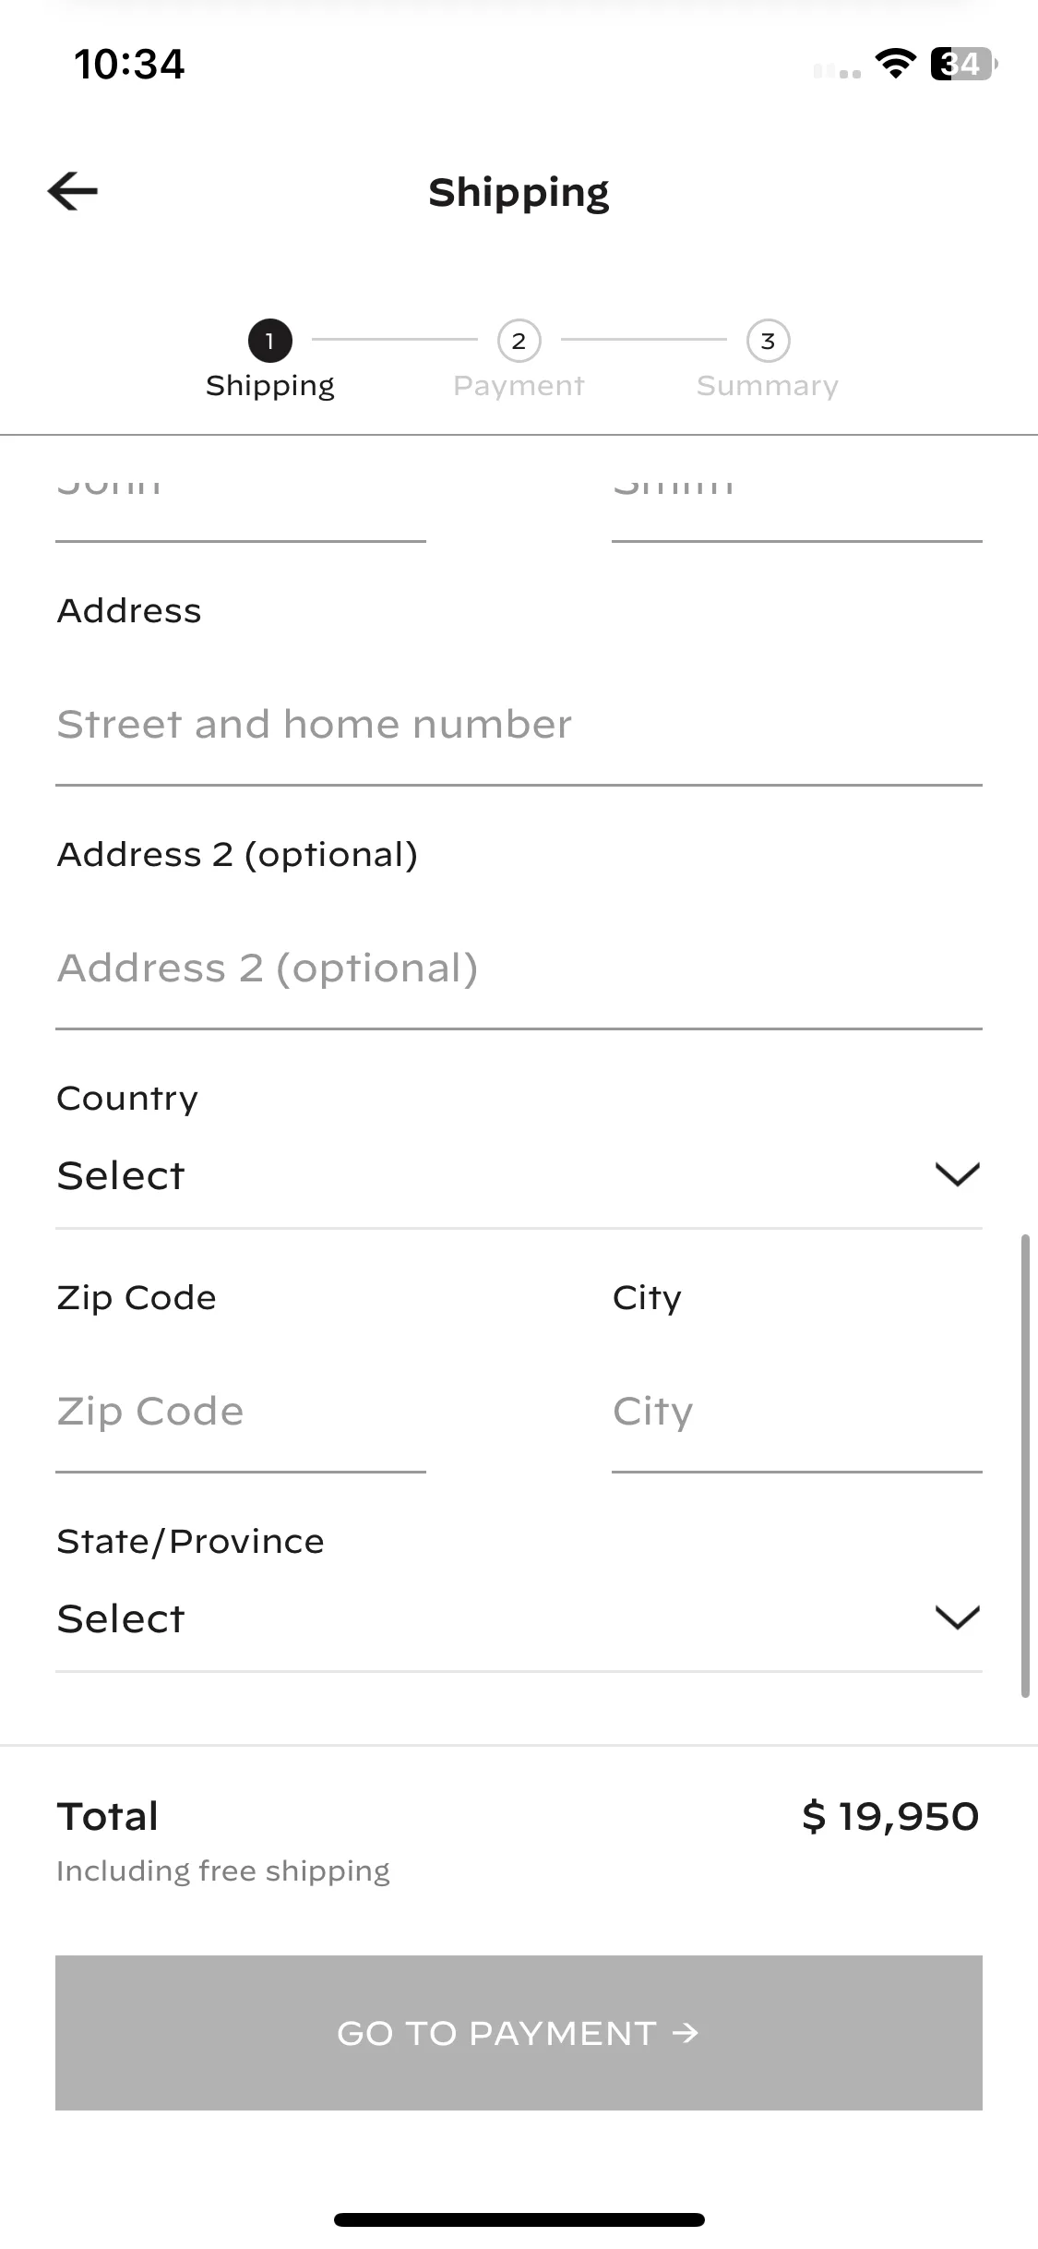Viewport: 1038px width, 2249px height.
Task: Tap the battery indicator icon
Action: [x=964, y=64]
